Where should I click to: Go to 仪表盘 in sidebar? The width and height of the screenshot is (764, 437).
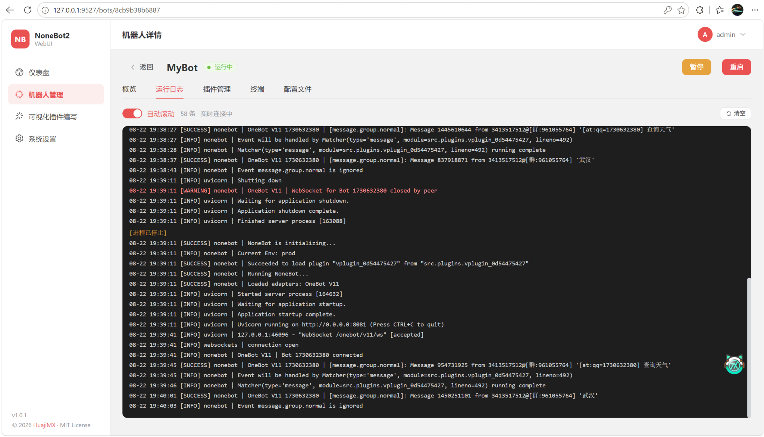56,72
